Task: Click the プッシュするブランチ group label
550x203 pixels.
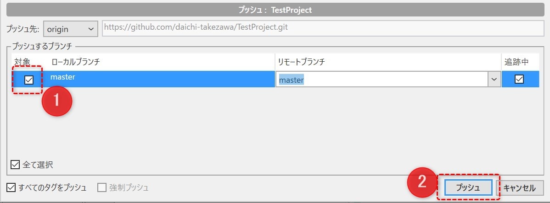Action: [42, 46]
